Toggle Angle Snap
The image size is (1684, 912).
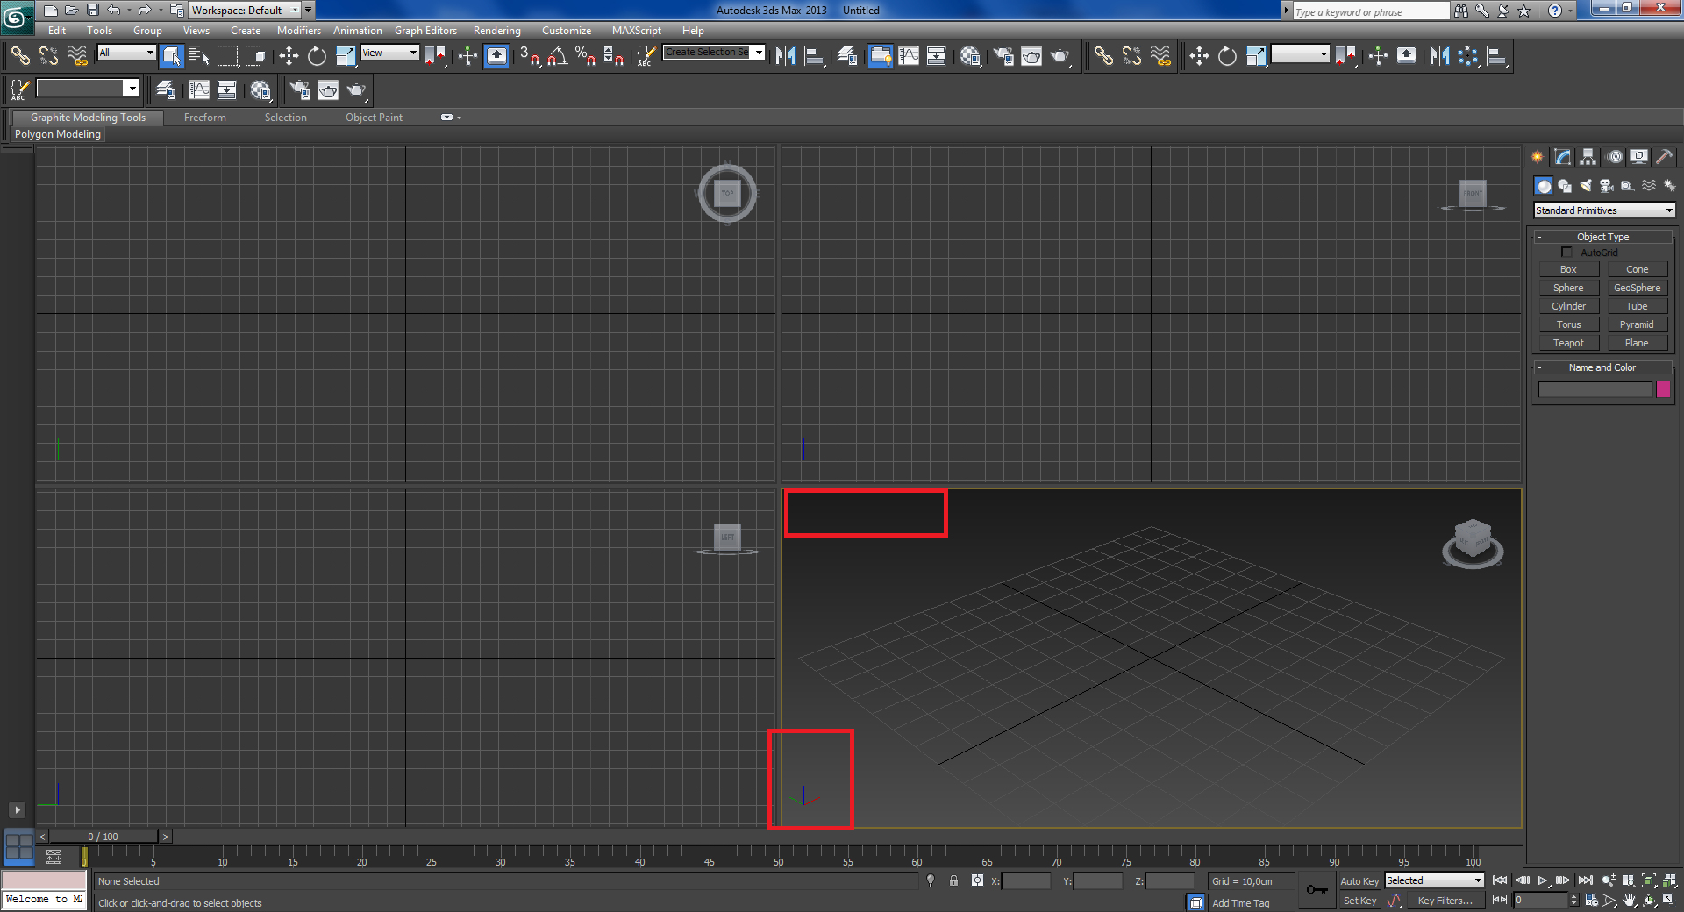[558, 56]
